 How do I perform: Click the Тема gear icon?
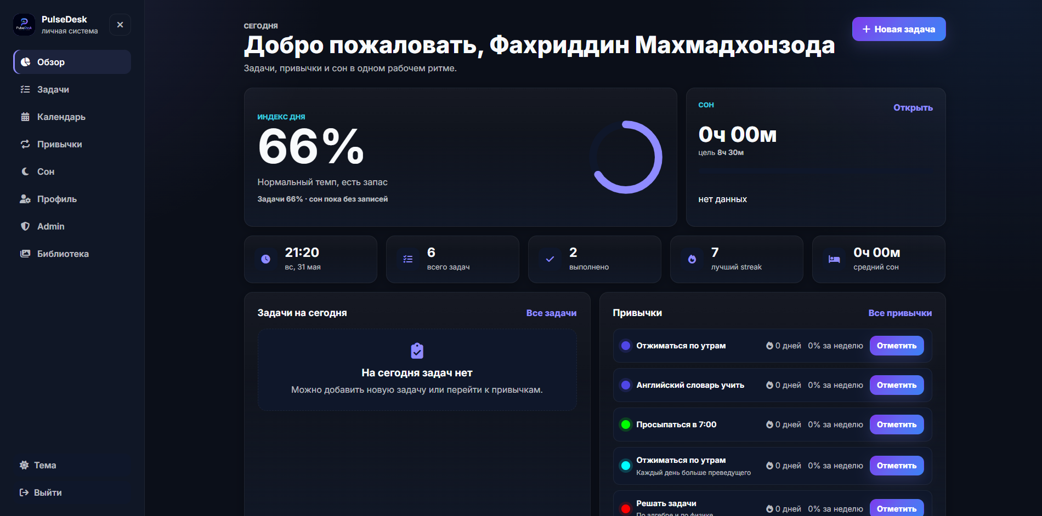click(24, 465)
